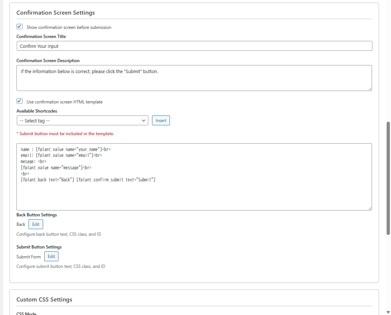Open the "Select tag" shortcodes dropdown
Image resolution: width=391 pixels, height=315 pixels.
(x=83, y=121)
